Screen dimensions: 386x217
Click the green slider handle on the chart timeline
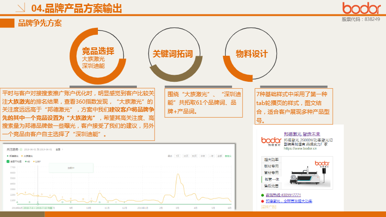click(38, 204)
